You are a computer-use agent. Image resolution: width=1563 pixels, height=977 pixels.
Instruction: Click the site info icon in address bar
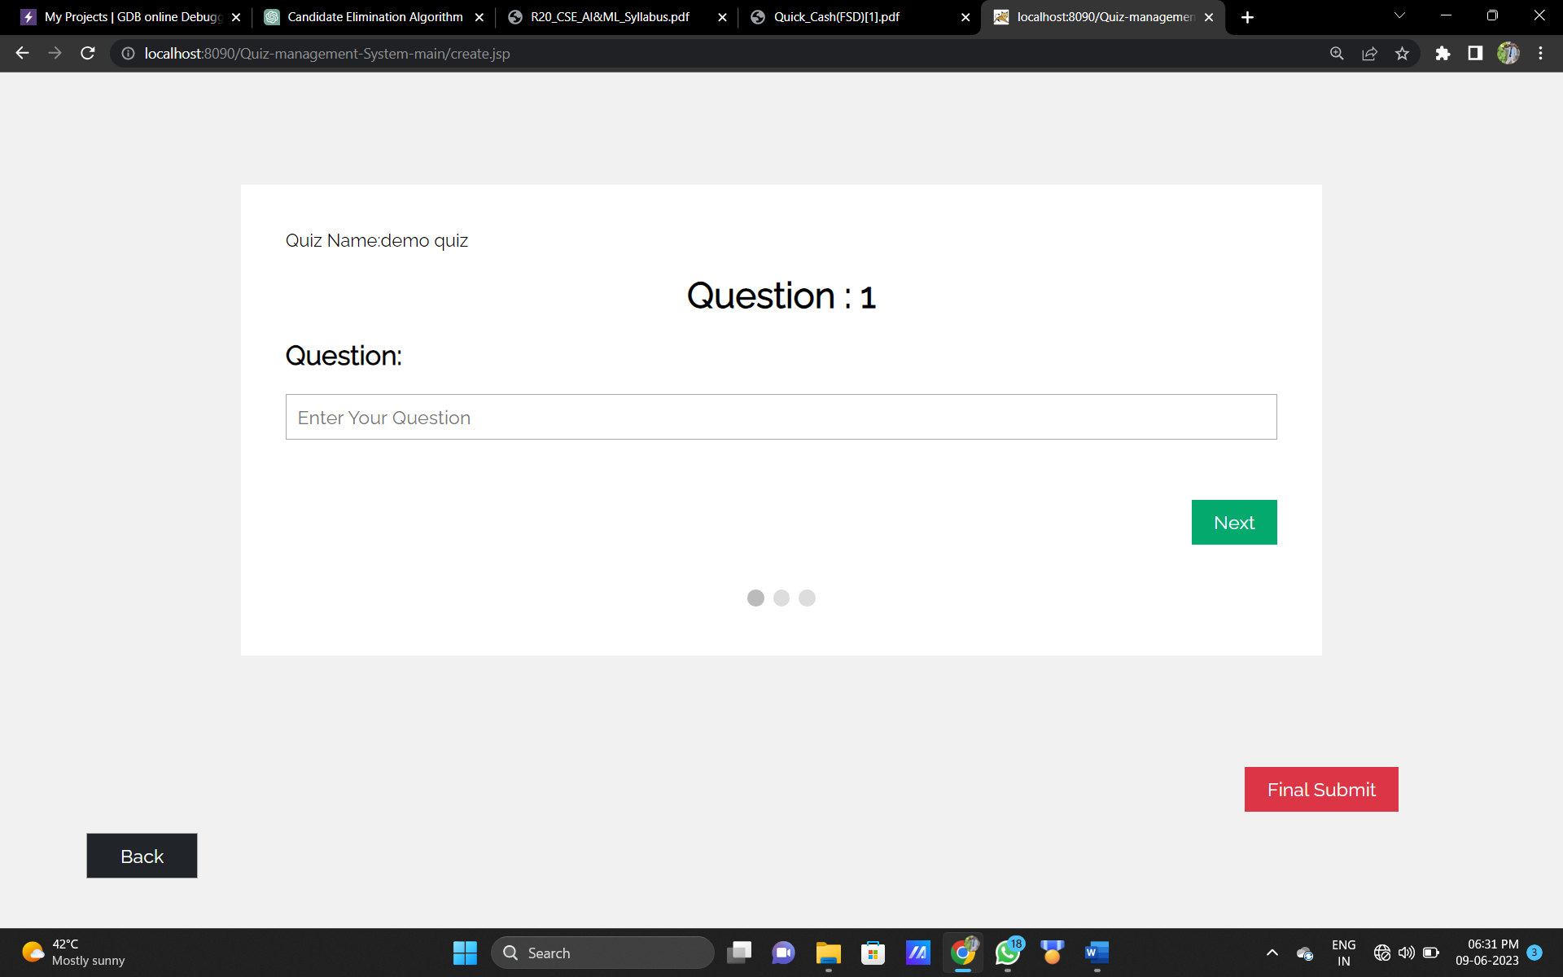pyautogui.click(x=128, y=54)
